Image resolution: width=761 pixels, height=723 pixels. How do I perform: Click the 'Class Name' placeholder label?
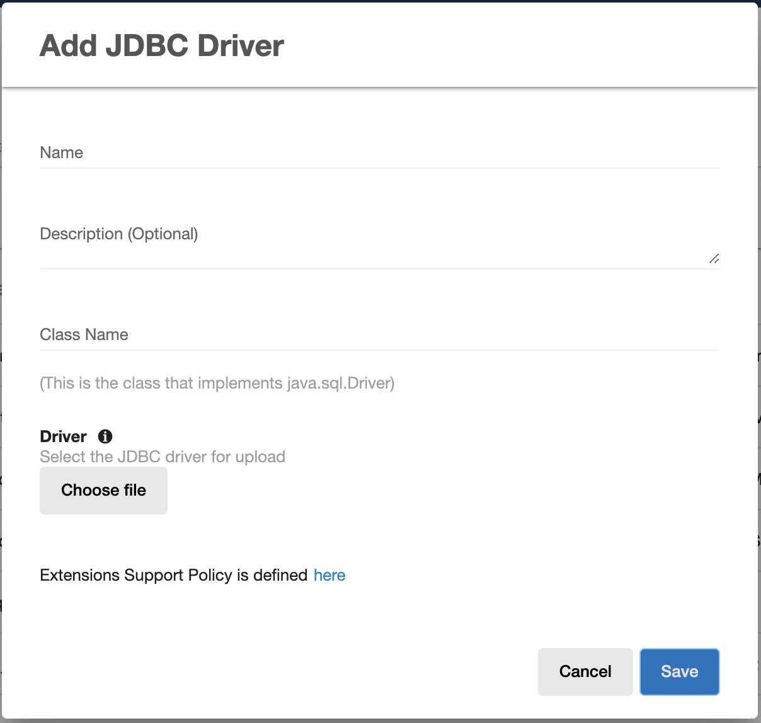pyautogui.click(x=84, y=335)
